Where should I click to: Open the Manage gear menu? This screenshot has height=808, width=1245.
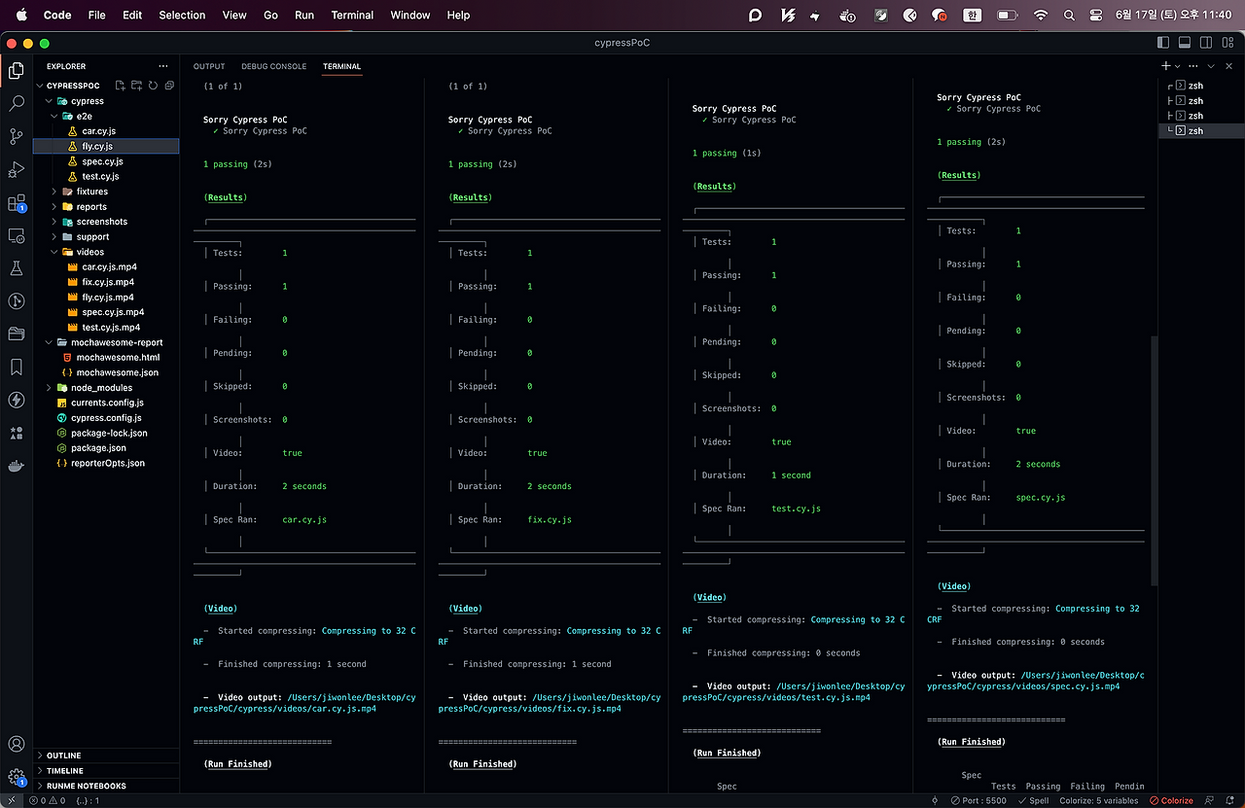pos(16,777)
